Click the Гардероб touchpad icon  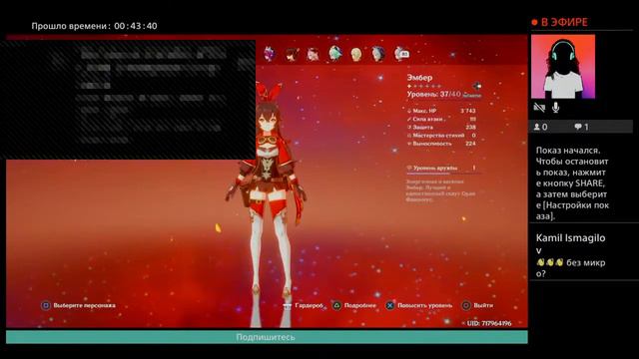[288, 306]
